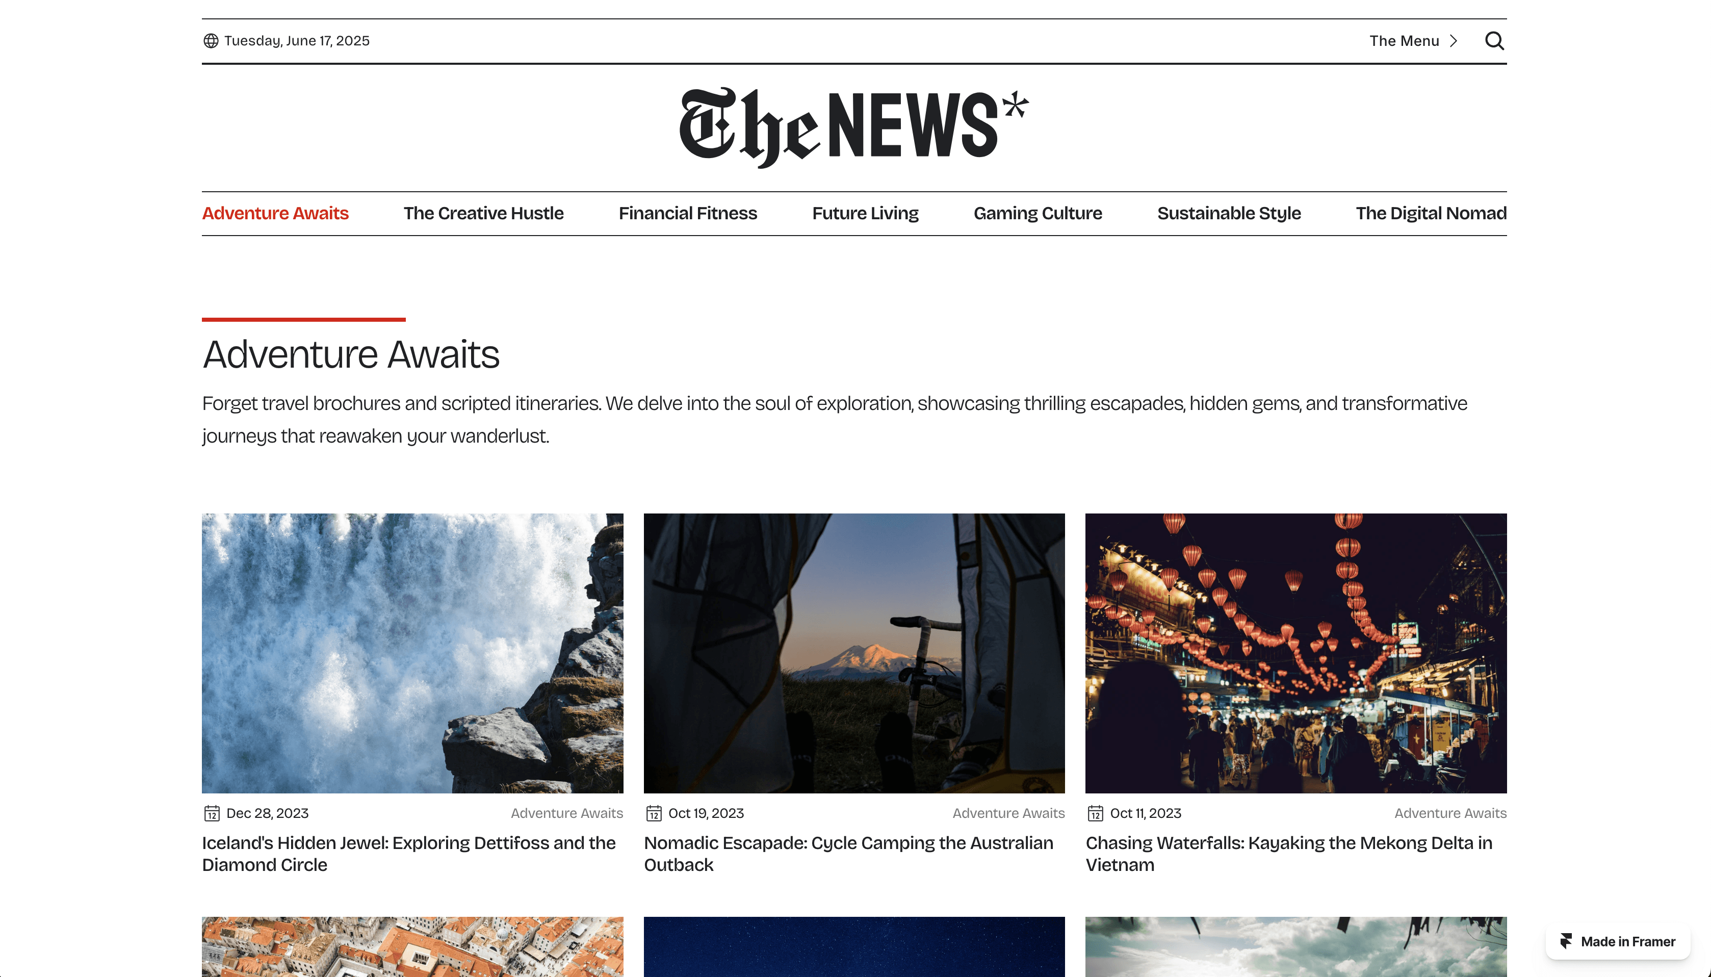This screenshot has width=1711, height=977.
Task: Click the Framer logo in the badge
Action: click(1566, 941)
